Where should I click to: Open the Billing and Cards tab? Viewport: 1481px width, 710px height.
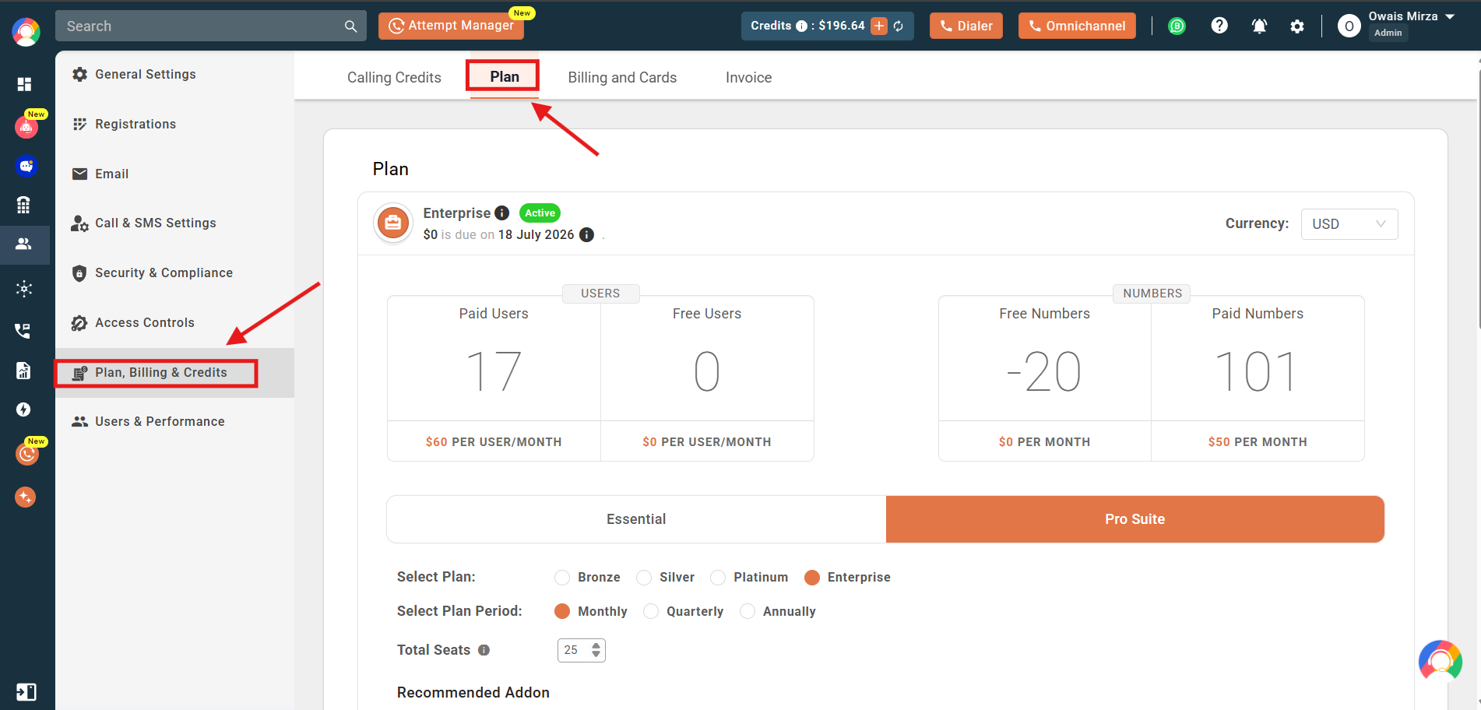click(622, 77)
